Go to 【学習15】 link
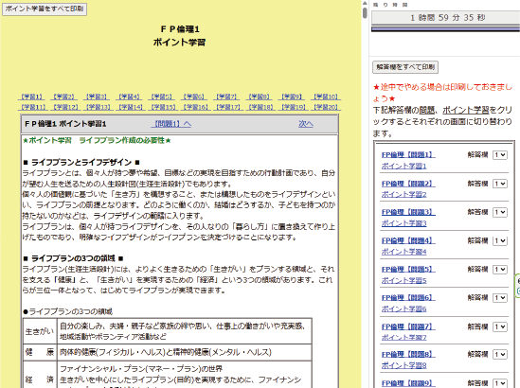520x388 pixels. 163,107
